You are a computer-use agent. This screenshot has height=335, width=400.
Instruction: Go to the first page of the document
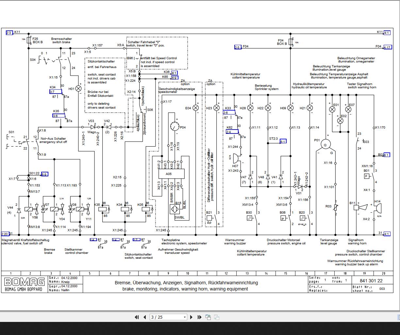tap(137, 317)
